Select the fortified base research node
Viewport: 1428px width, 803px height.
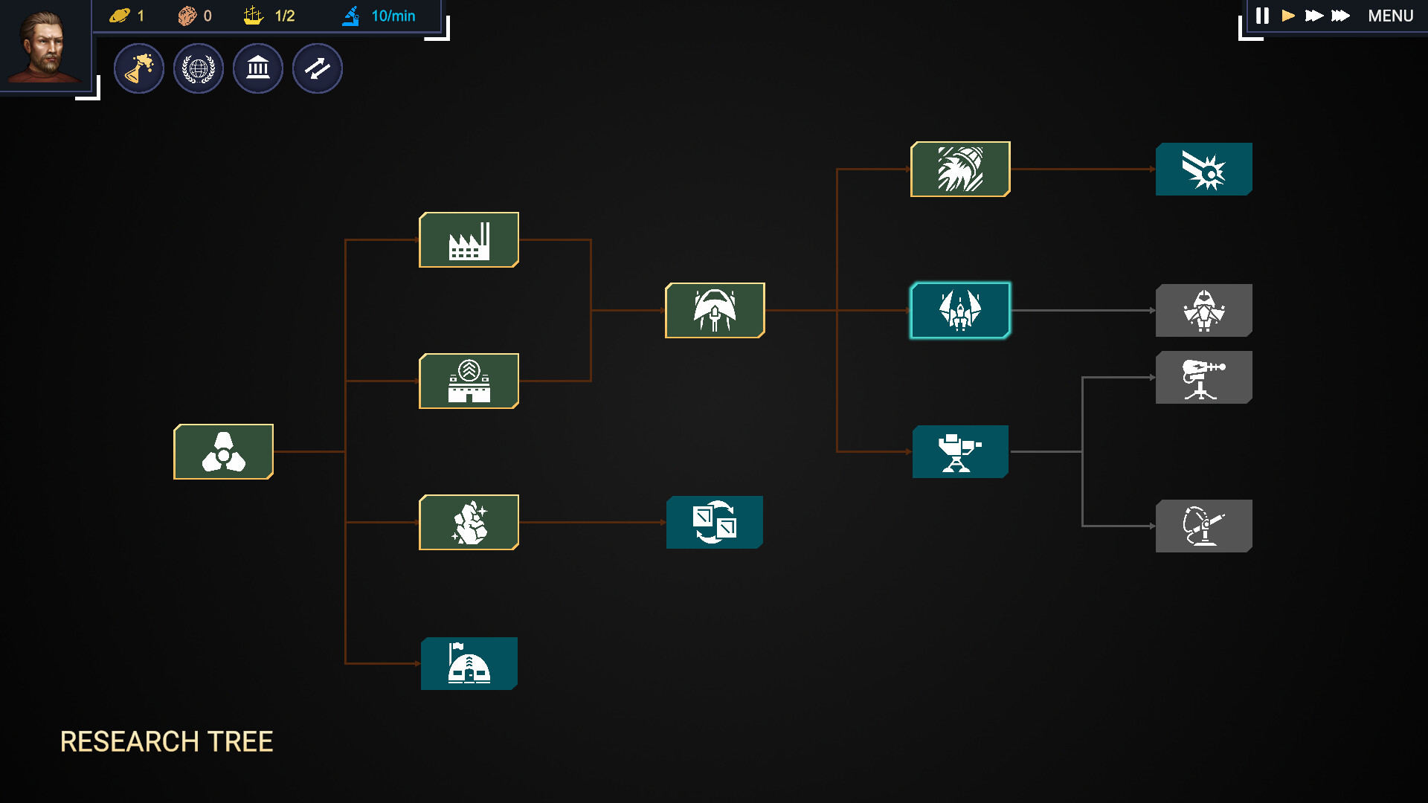468,381
